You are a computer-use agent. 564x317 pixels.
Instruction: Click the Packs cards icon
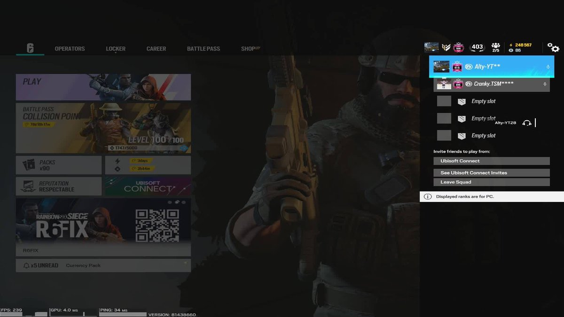coord(29,165)
